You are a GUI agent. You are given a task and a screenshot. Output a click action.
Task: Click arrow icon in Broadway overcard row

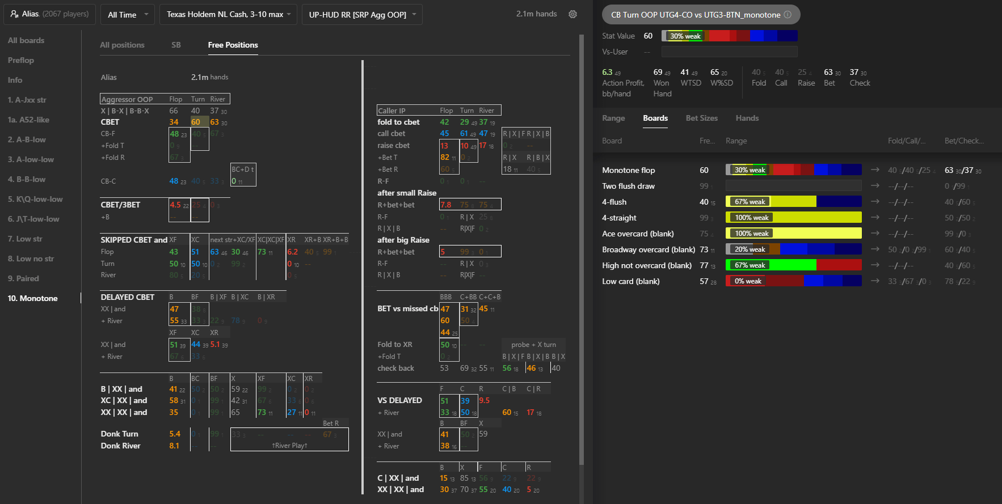pyautogui.click(x=875, y=249)
